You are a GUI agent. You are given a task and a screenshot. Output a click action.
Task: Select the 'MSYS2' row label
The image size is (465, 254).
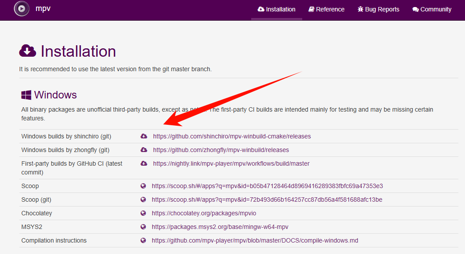tap(32, 227)
